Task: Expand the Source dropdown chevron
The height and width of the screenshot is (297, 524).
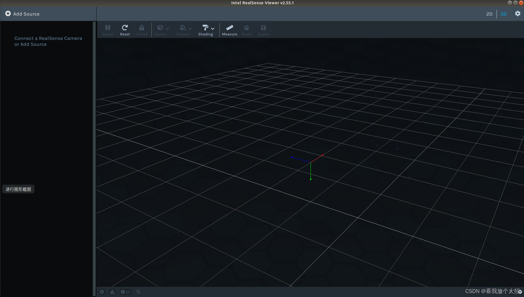Action: pyautogui.click(x=167, y=29)
